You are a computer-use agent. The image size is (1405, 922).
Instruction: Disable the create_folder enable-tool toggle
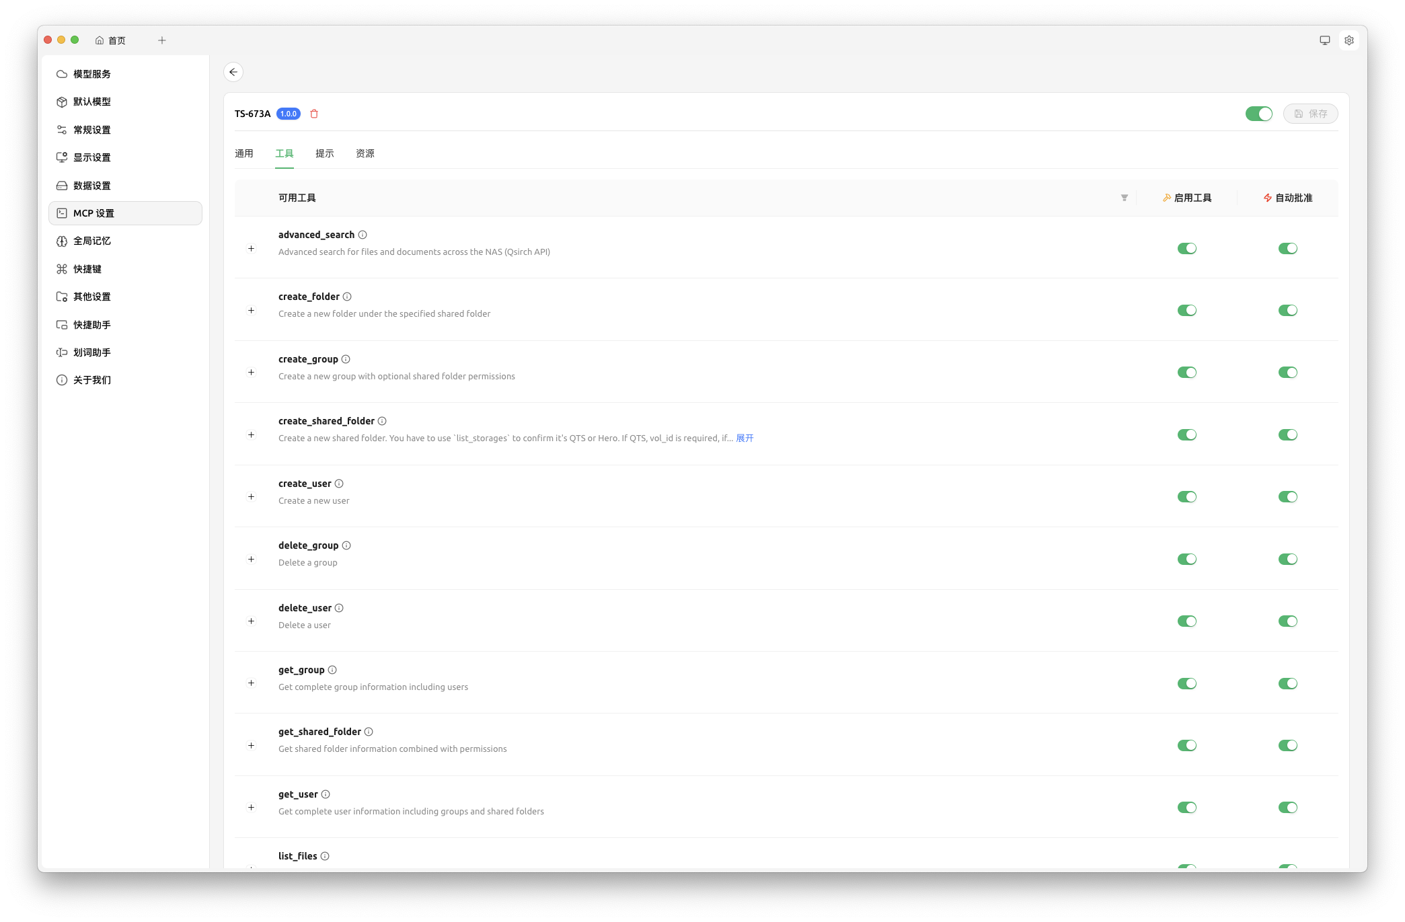(1186, 311)
